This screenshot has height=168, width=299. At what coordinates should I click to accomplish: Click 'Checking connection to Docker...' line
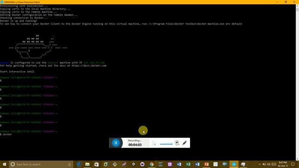point(24,18)
